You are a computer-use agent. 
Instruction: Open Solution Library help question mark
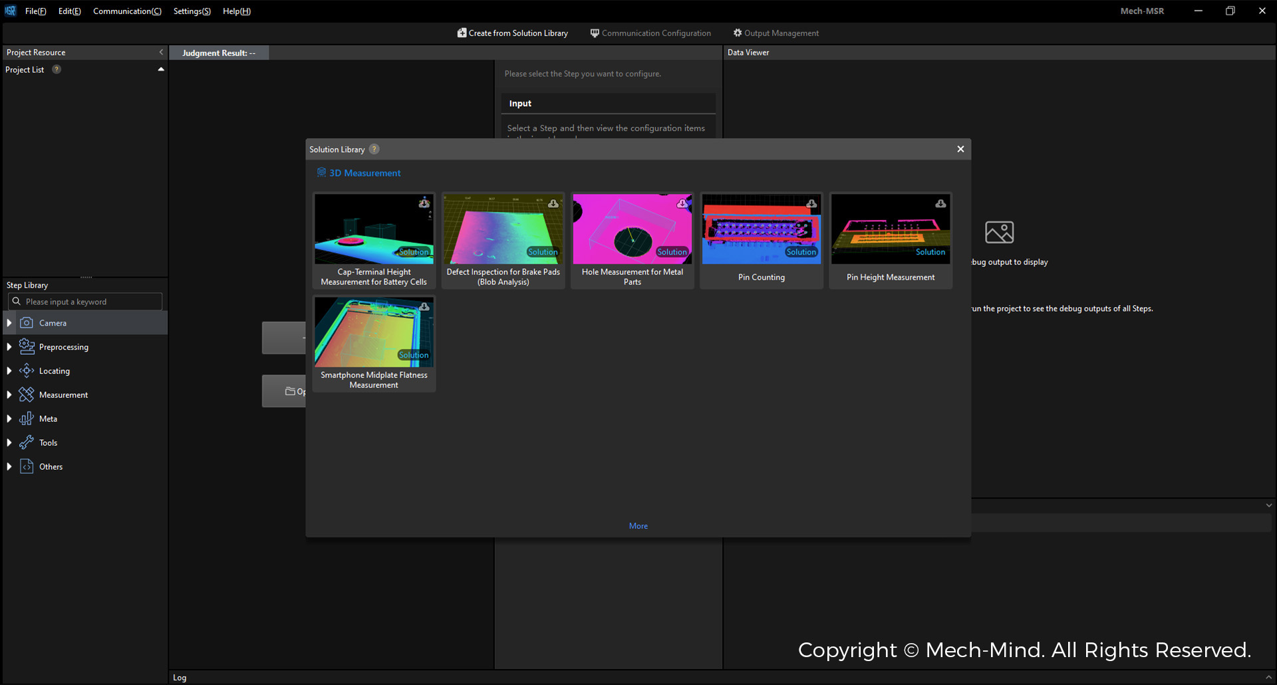pyautogui.click(x=374, y=149)
